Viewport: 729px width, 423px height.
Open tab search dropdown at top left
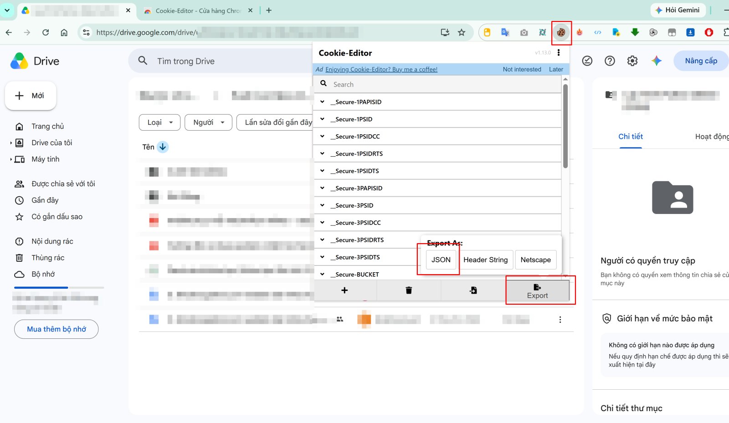[x=7, y=10]
